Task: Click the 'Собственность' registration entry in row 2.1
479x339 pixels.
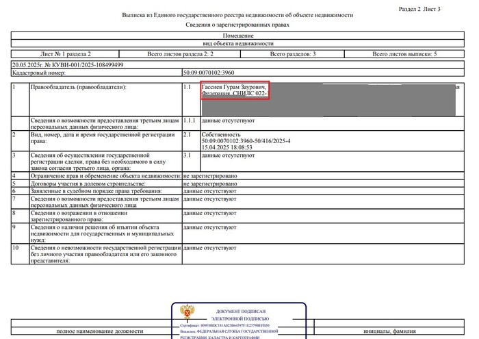Action: click(221, 135)
